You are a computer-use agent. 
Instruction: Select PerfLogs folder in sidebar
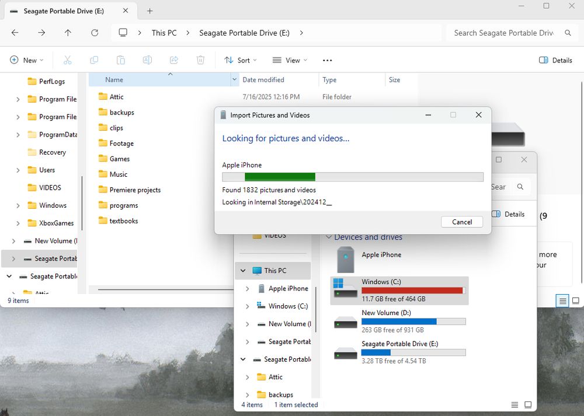click(x=46, y=82)
